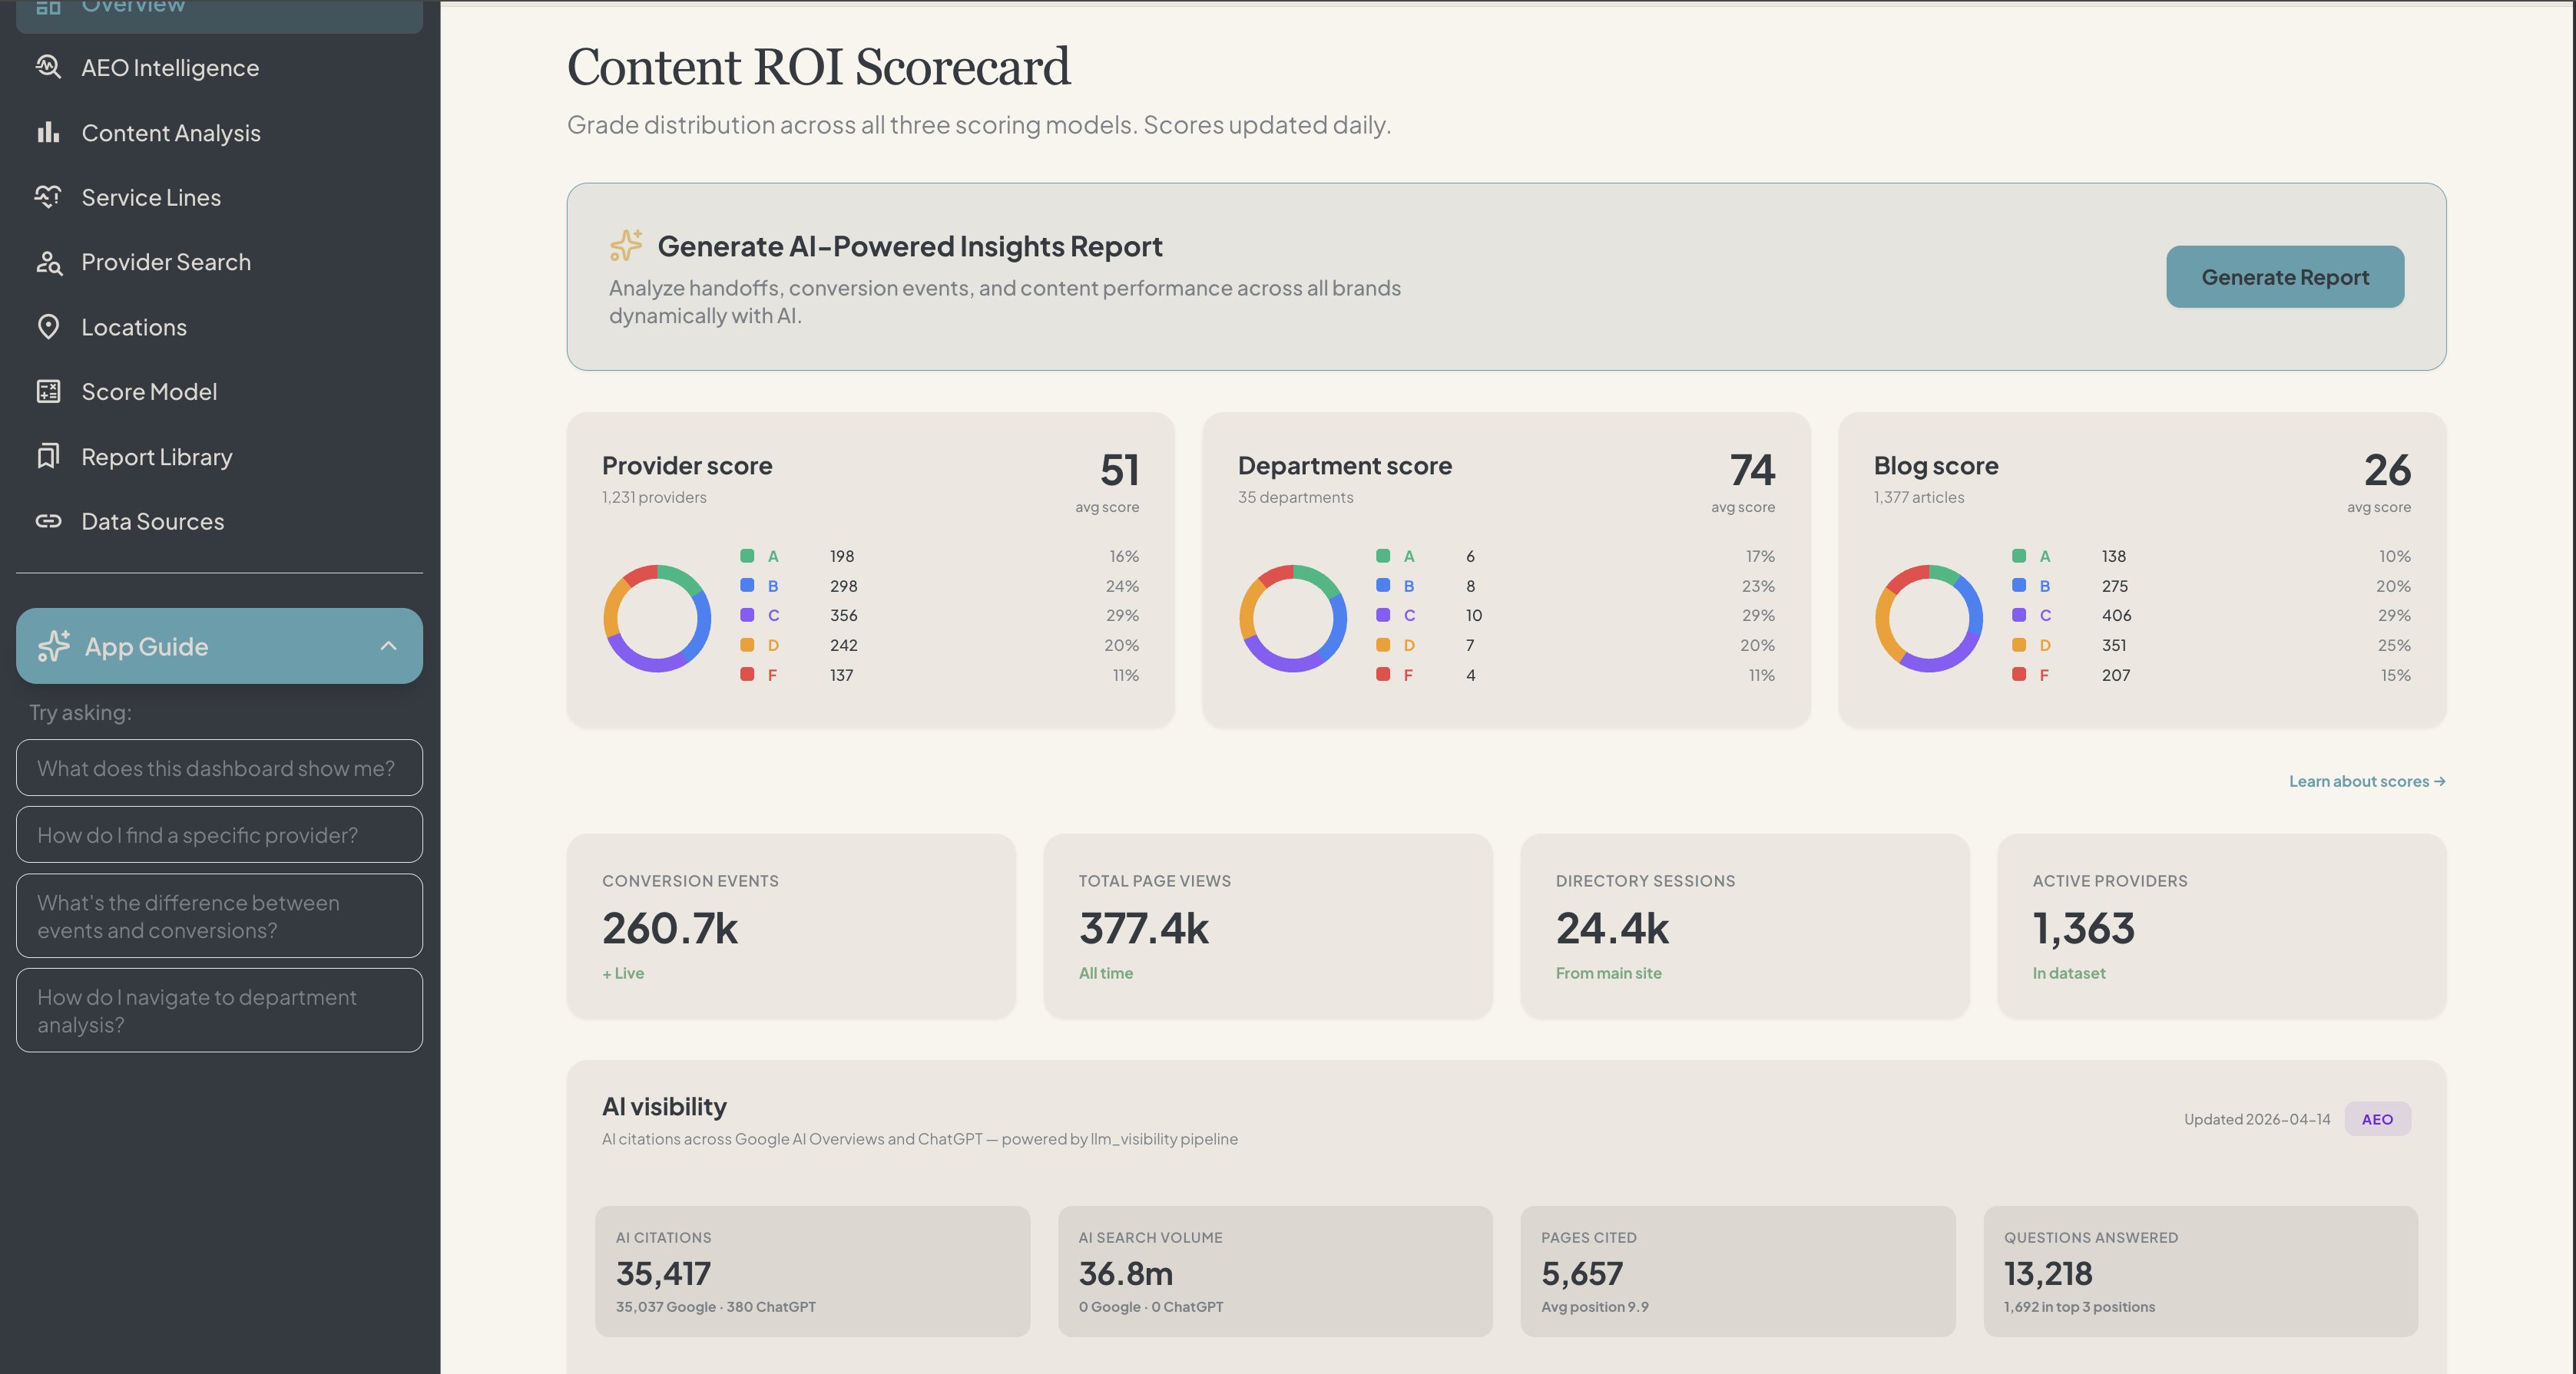Click the Total Page Views 377.4k card
Image resolution: width=2576 pixels, height=1374 pixels.
tap(1268, 925)
